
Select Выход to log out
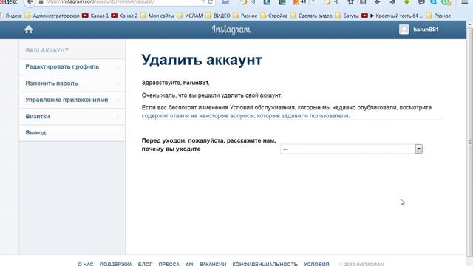[72, 133]
